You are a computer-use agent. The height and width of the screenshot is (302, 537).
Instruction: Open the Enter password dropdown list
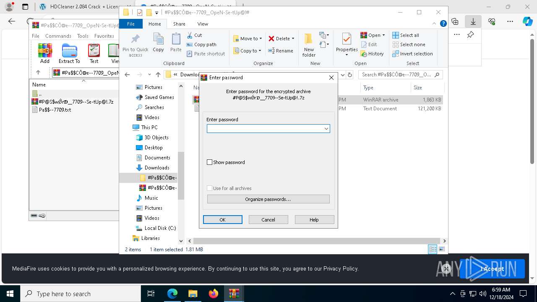point(326,129)
